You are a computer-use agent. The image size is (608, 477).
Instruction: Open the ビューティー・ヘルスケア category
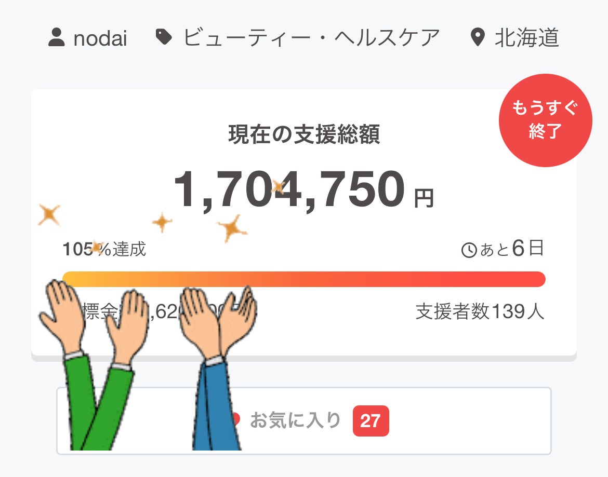click(x=312, y=38)
